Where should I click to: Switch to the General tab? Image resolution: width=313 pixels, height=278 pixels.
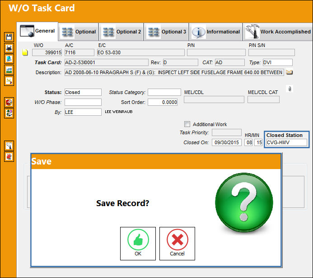click(37, 31)
